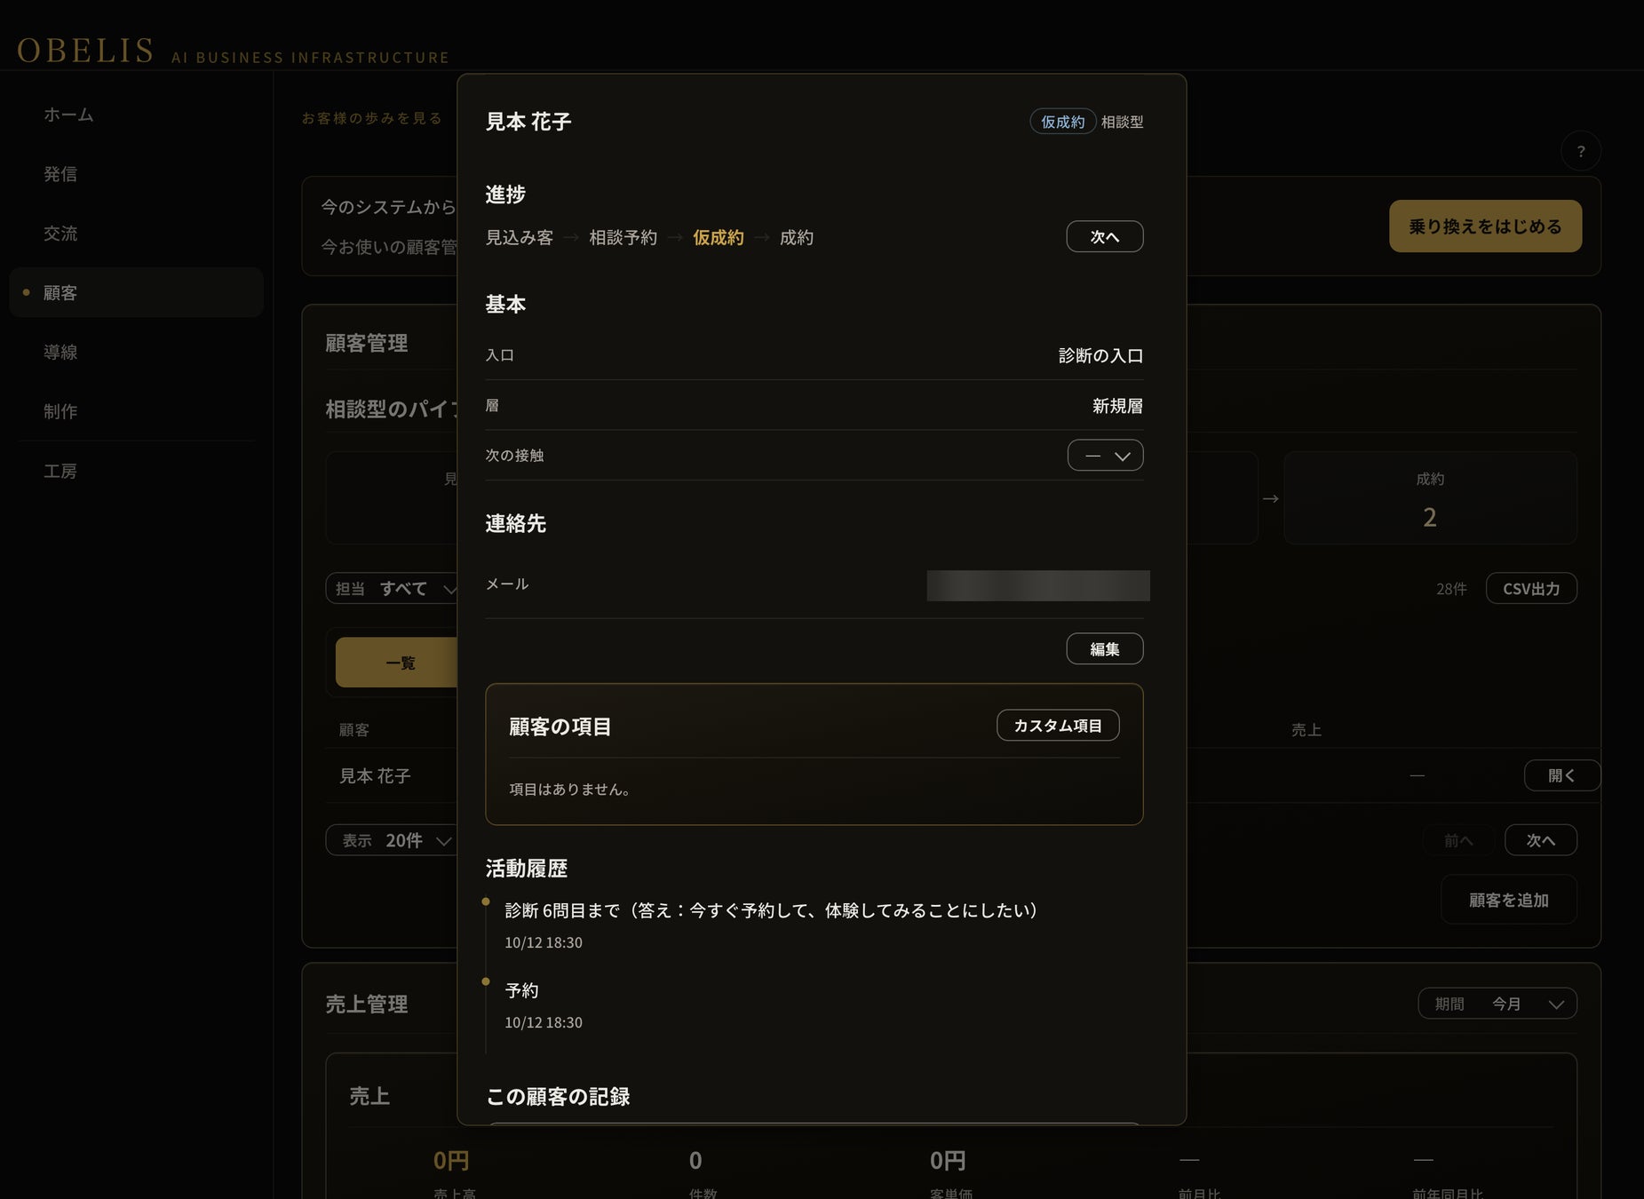
Task: Expand the 期間 今月 dropdown
Action: click(1497, 1004)
